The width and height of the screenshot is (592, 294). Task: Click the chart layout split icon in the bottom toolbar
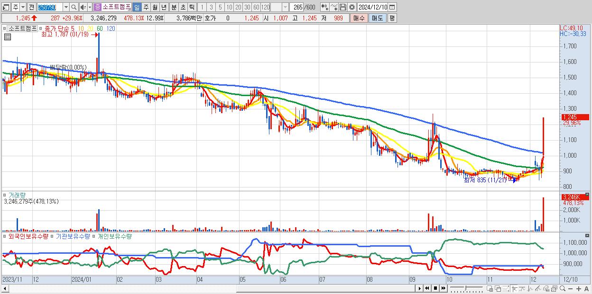click(490, 288)
